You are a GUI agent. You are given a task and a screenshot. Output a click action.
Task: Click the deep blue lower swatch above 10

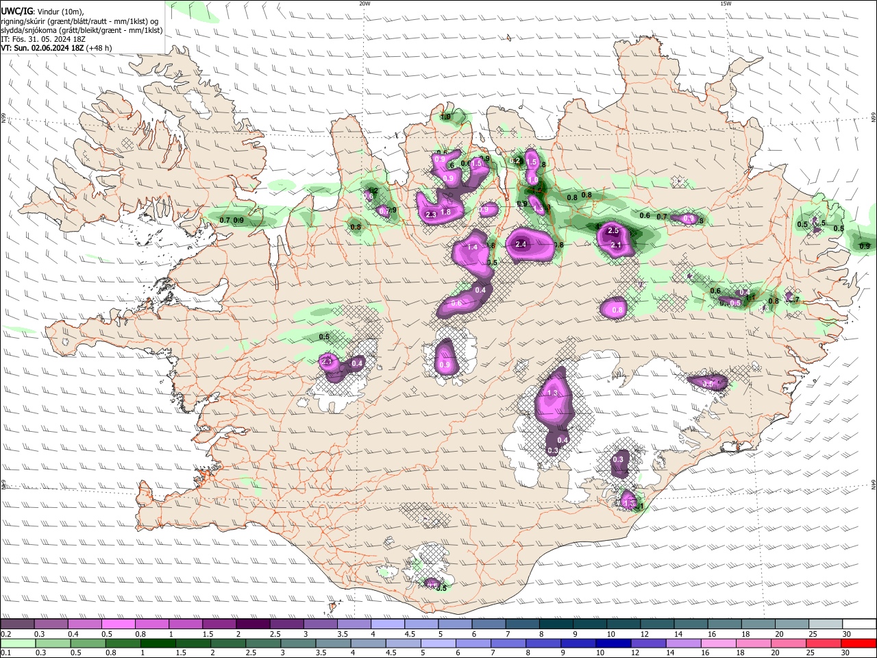pos(613,643)
